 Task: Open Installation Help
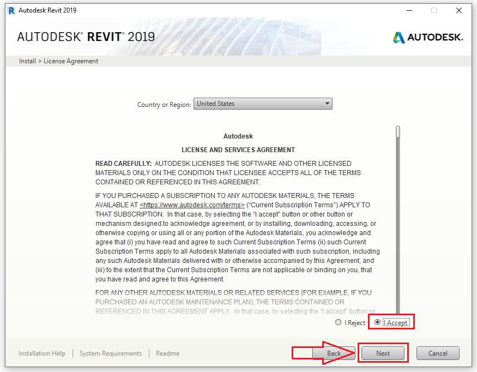(x=41, y=353)
